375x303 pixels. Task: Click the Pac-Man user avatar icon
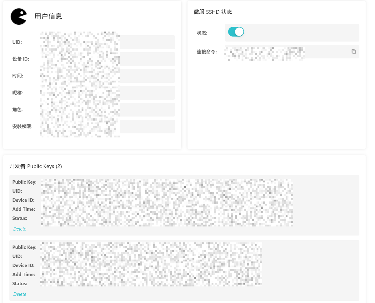click(x=19, y=17)
